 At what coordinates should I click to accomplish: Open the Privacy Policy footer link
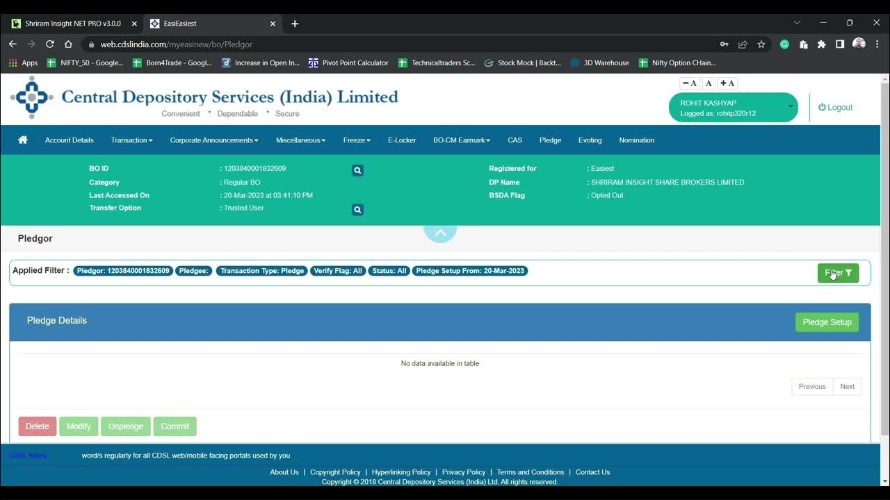point(464,472)
